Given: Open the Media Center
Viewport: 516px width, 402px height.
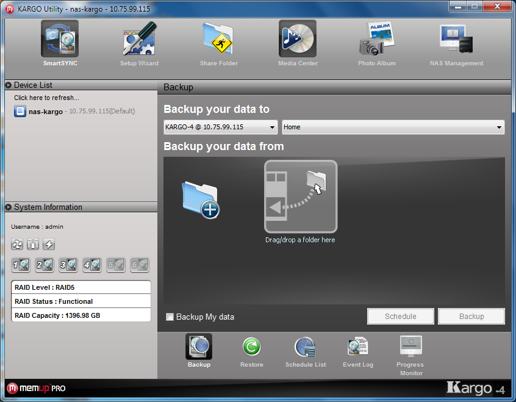Looking at the screenshot, I should click(x=298, y=43).
